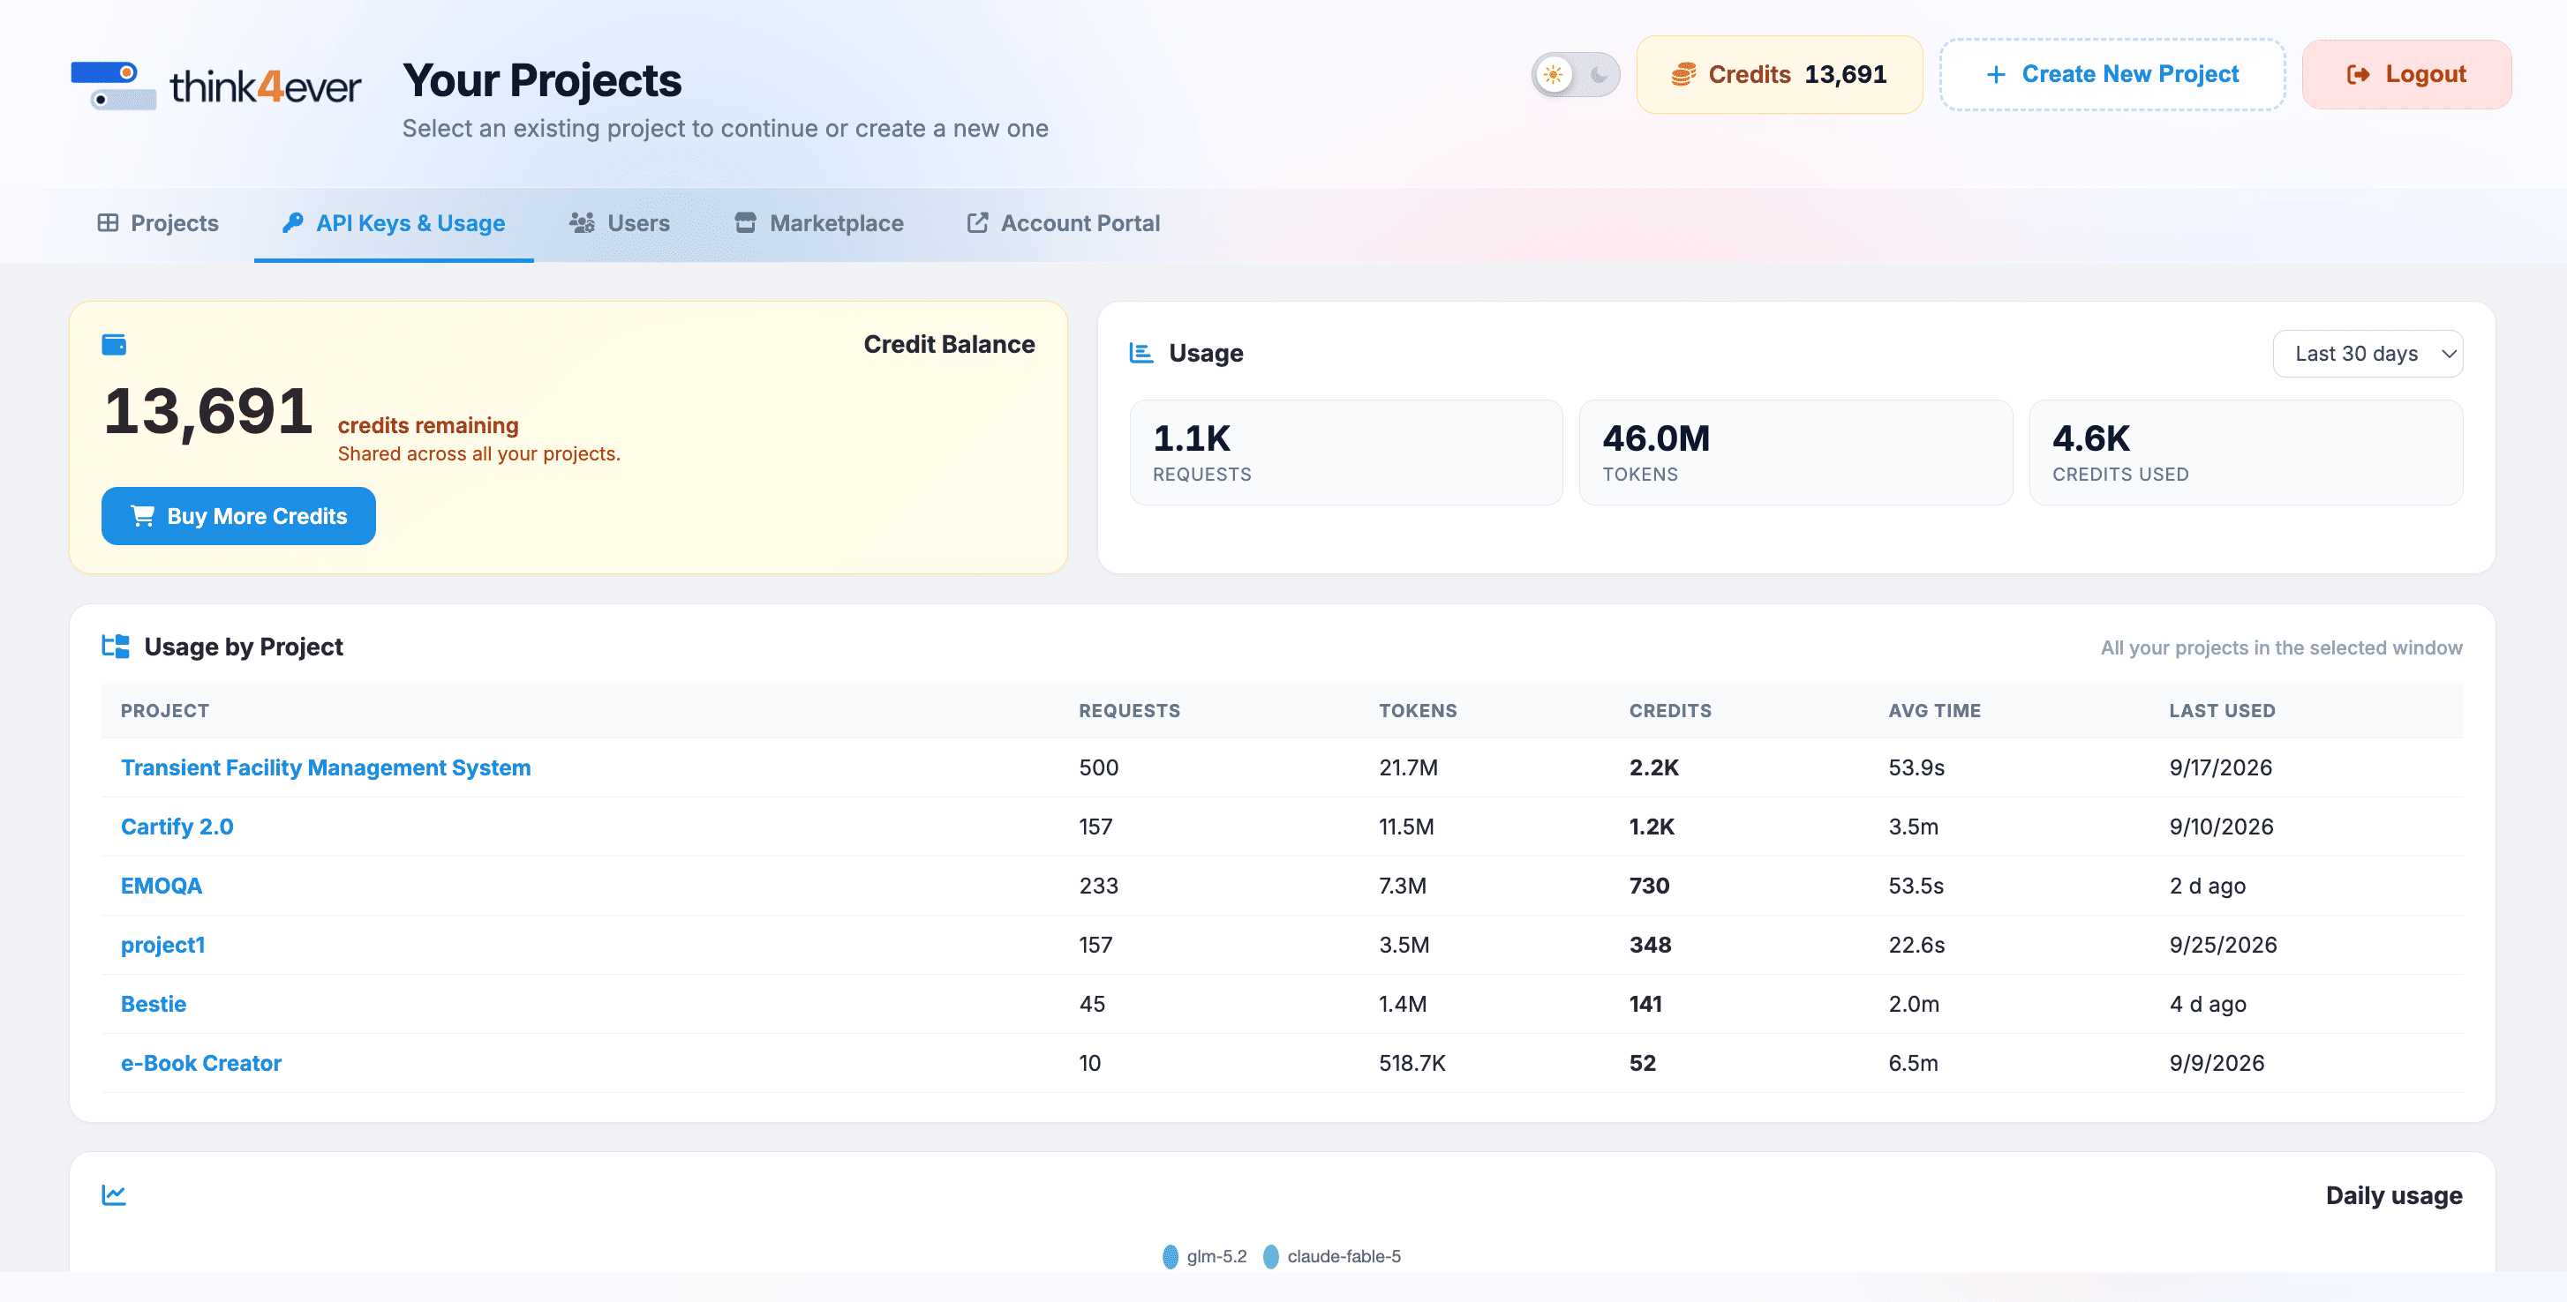The width and height of the screenshot is (2567, 1302).
Task: Click the LAST USED column header
Action: click(x=2221, y=711)
